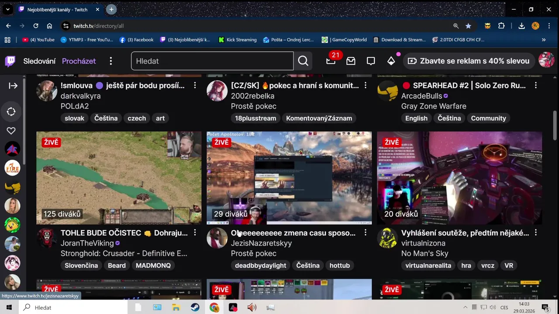Open the Chrome tab search dropdown
The width and height of the screenshot is (559, 314).
7,9
